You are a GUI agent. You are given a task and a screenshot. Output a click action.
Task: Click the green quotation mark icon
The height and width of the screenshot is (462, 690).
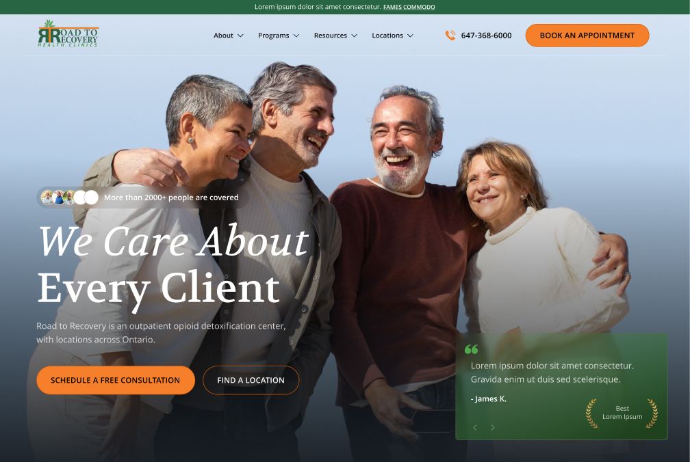471,349
